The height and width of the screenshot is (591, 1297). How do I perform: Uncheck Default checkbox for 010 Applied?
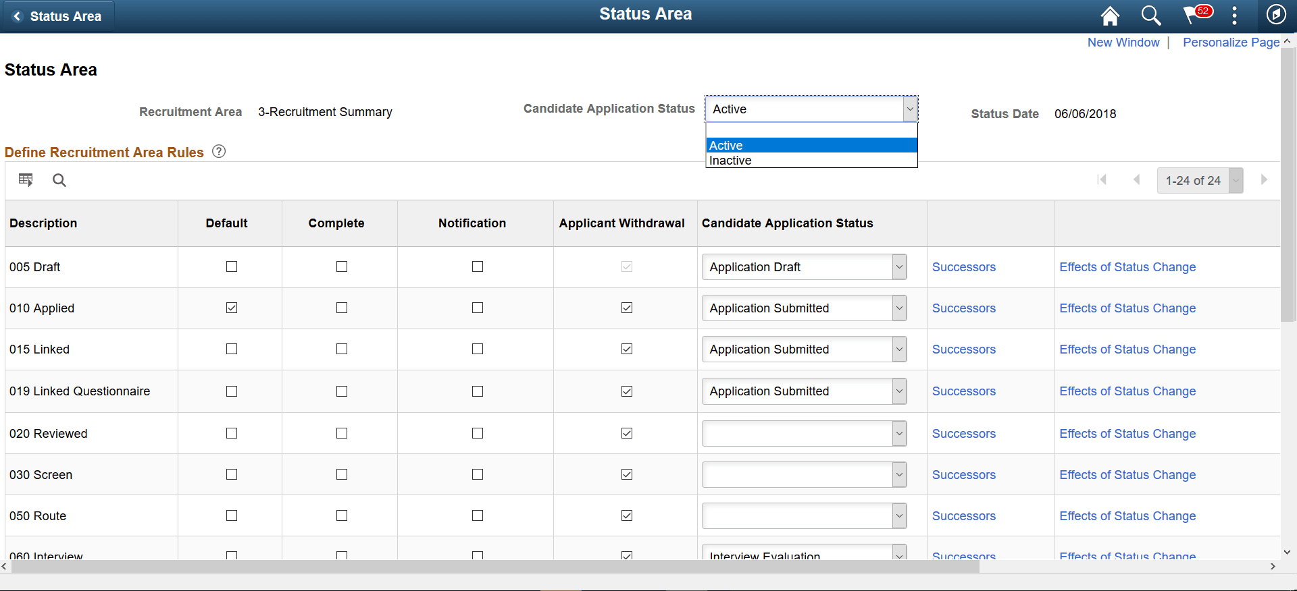(x=232, y=308)
